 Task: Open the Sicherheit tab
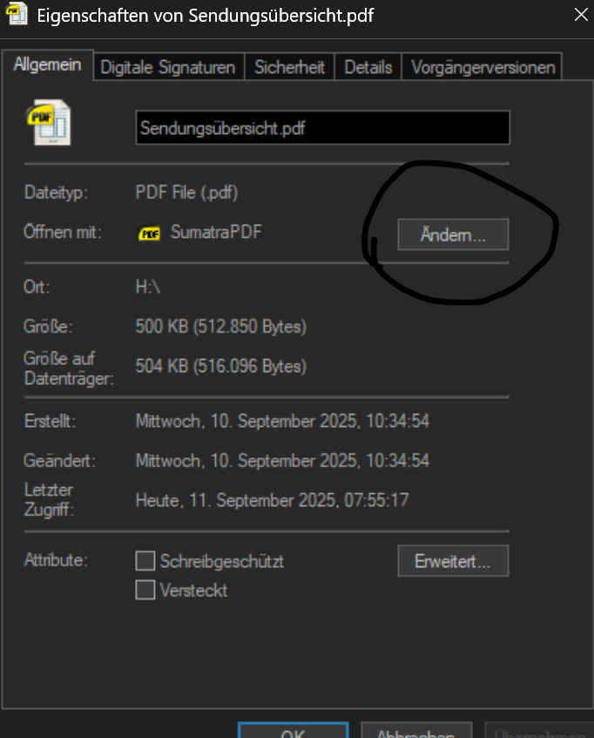pyautogui.click(x=289, y=67)
